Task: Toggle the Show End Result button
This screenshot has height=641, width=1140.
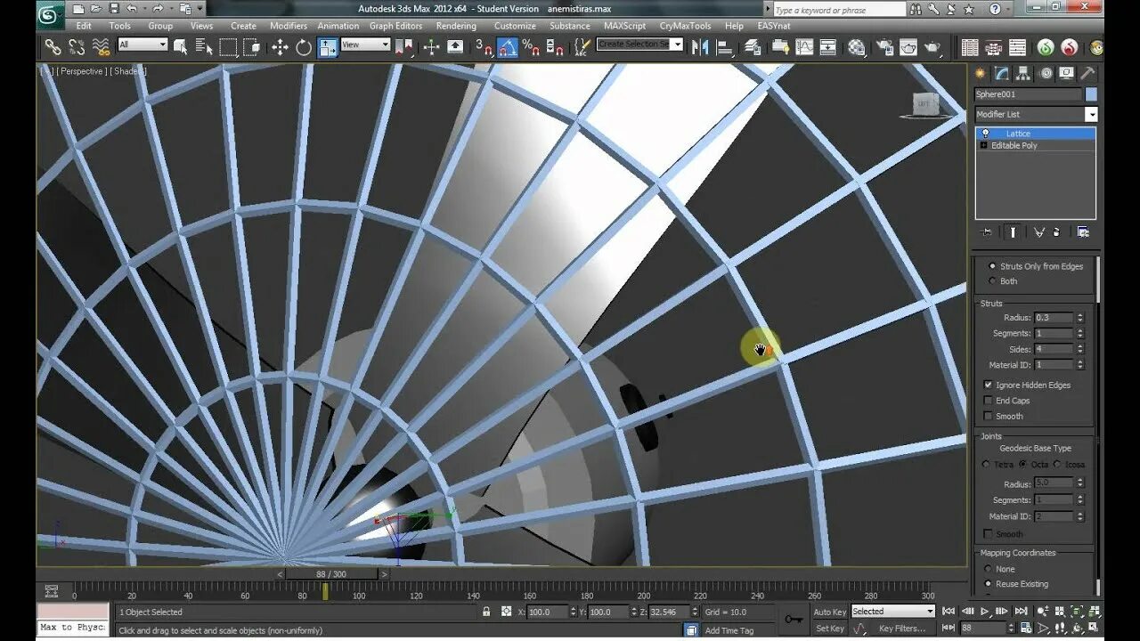Action: (x=1013, y=232)
